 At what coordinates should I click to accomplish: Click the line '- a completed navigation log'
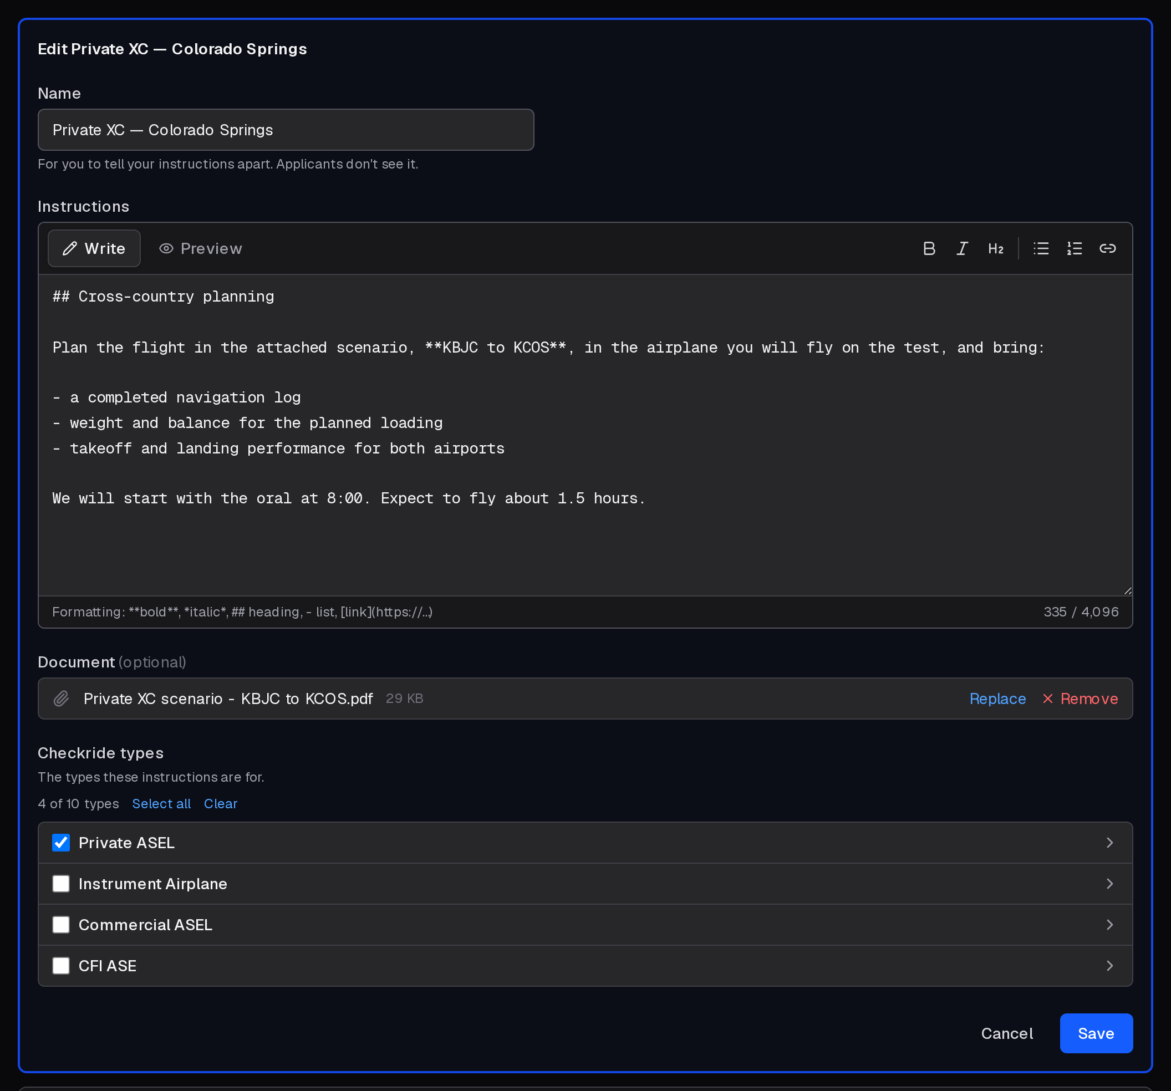[x=177, y=397]
